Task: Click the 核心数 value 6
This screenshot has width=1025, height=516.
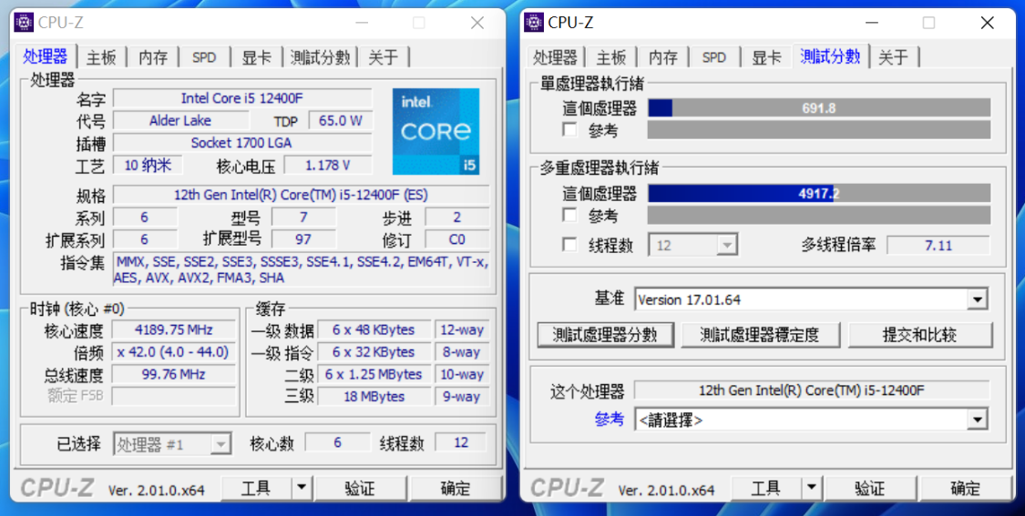Action: pos(337,442)
